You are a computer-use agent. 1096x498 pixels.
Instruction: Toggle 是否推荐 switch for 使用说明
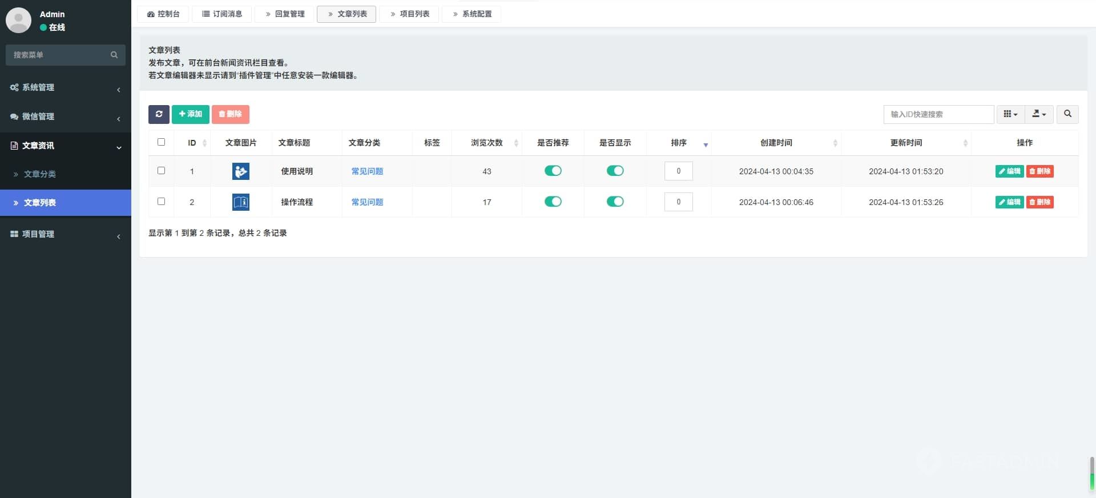(x=553, y=171)
